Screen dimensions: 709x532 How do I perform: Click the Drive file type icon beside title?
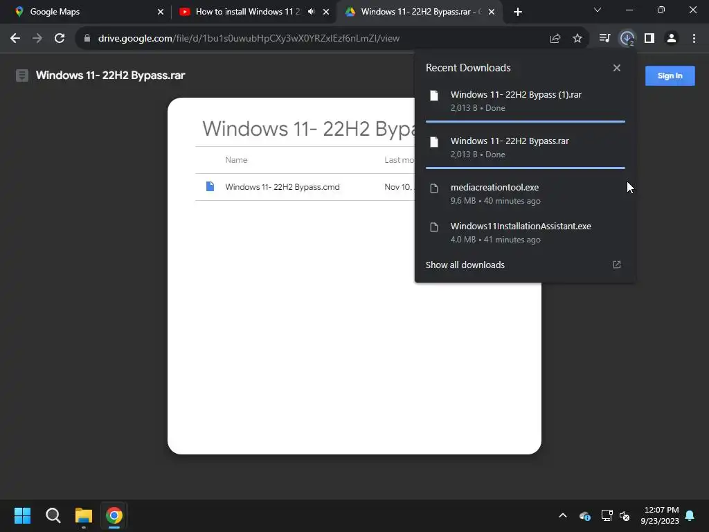(x=22, y=76)
